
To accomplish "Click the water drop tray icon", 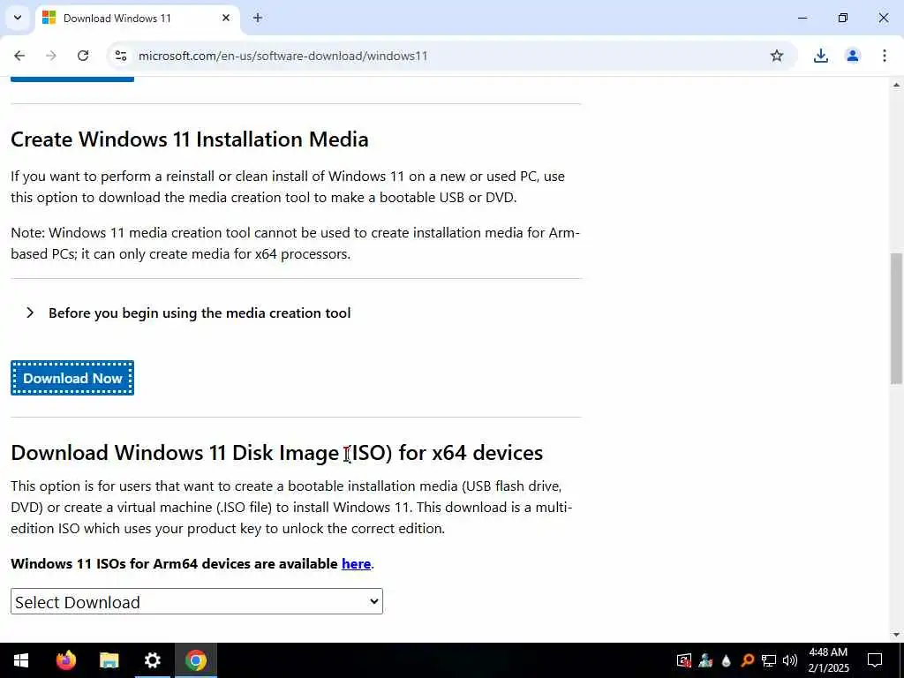I will coord(727,660).
